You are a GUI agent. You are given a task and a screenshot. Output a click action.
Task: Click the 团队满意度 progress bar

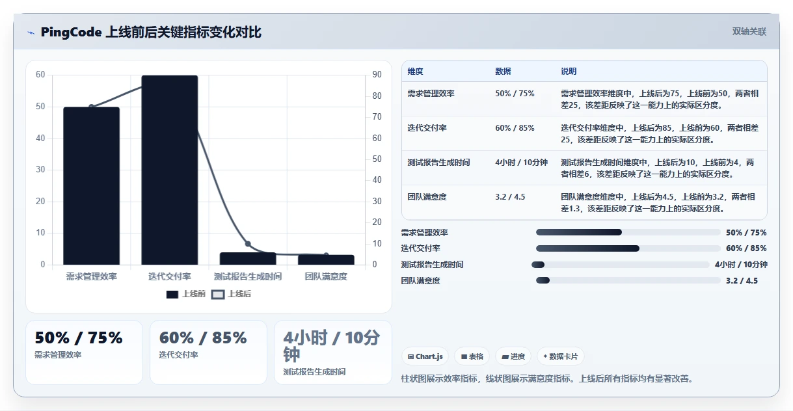point(628,280)
